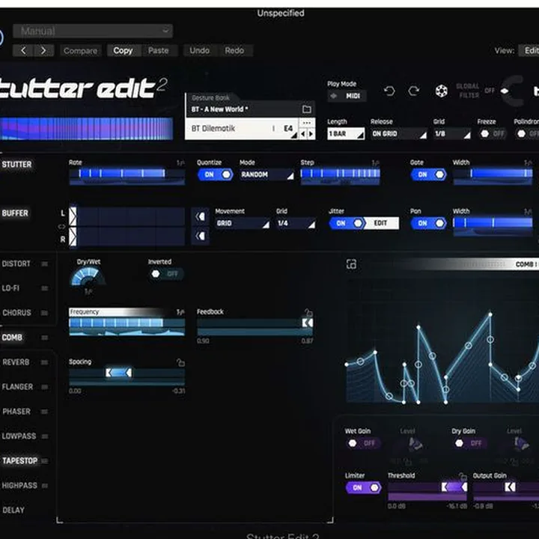This screenshot has width=539, height=539.
Task: Click the Threshold lock icon
Action: point(463,476)
